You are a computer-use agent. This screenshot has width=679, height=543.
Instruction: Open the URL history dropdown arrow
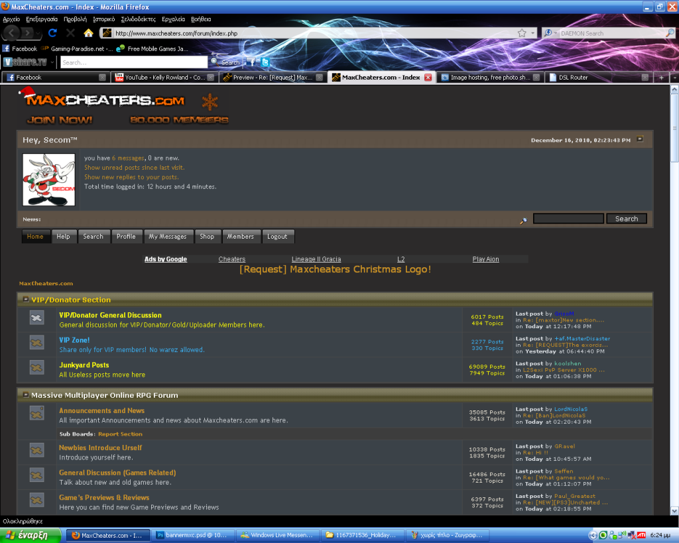(x=532, y=32)
